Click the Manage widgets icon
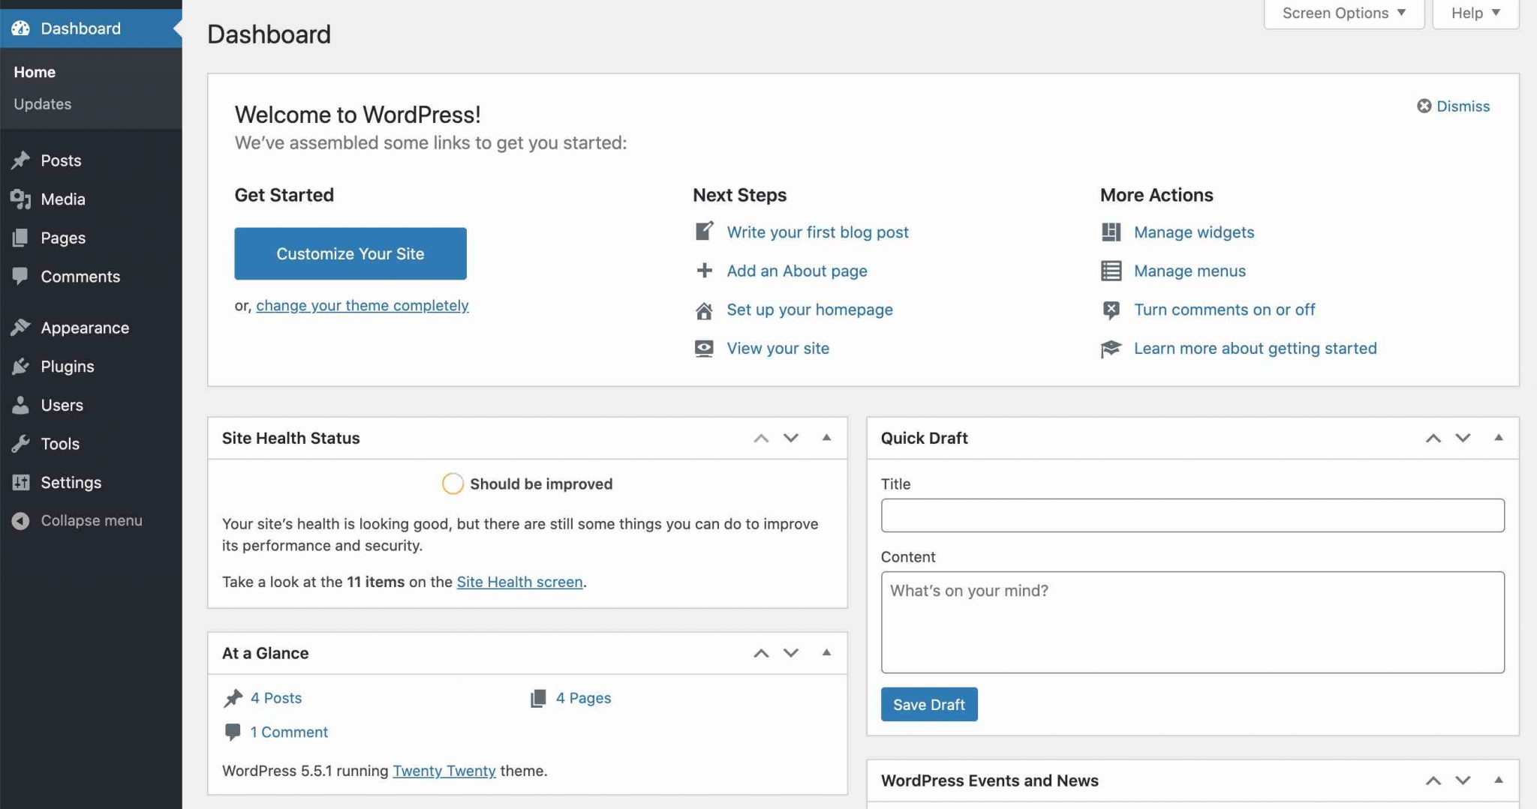Viewport: 1537px width, 809px height. 1111,232
